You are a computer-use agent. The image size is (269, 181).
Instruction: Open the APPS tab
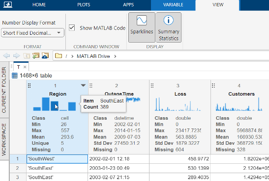tap(128, 4)
